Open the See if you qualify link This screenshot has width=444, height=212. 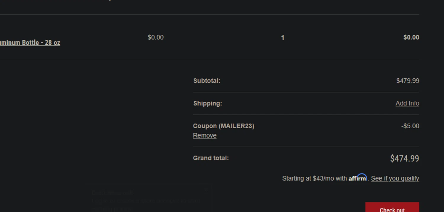click(395, 178)
